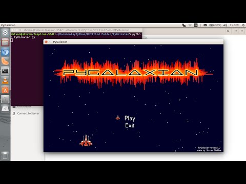Launch Chromium browser from launcher

pos(5,52)
